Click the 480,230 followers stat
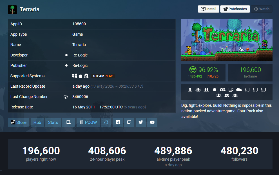Screen dimensions: 279x175 (239, 154)
